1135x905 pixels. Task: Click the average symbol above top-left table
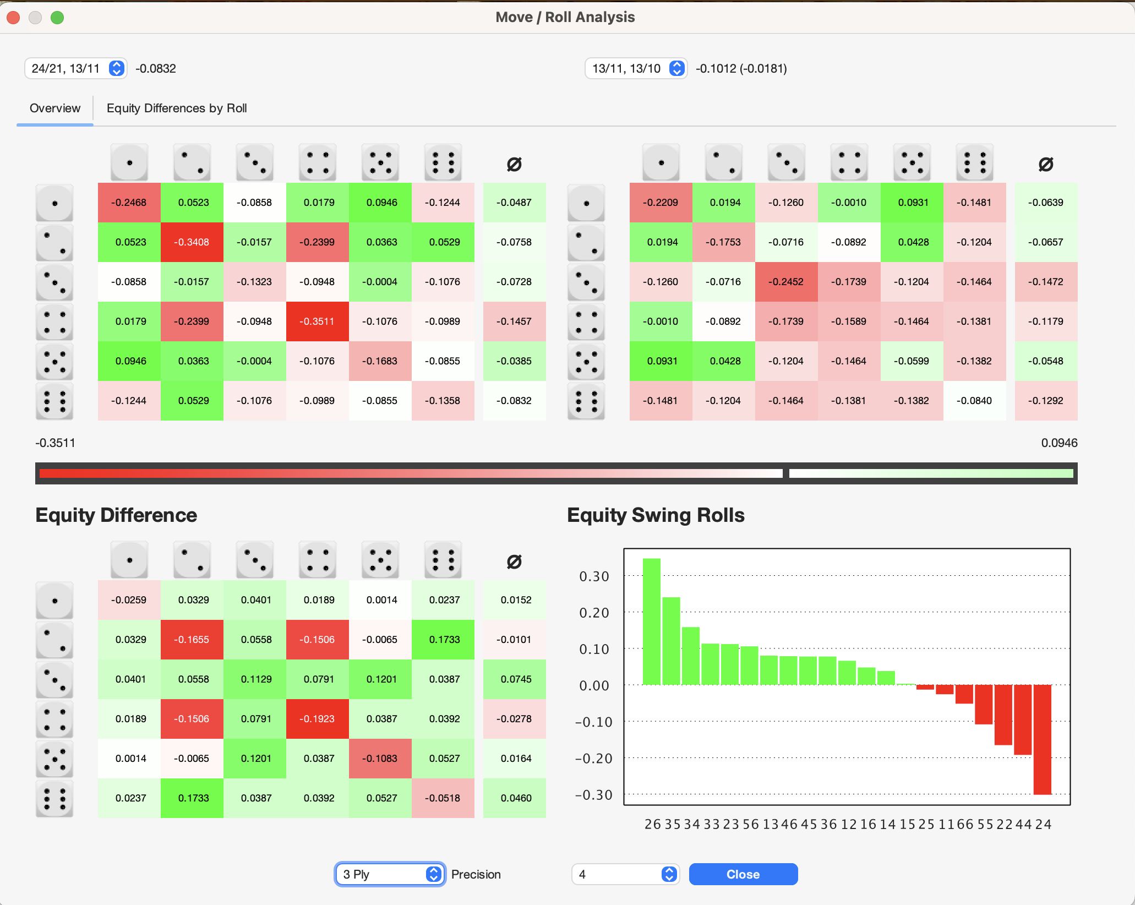tap(514, 164)
